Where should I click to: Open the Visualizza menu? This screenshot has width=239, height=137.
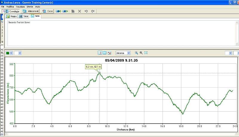coord(21,6)
